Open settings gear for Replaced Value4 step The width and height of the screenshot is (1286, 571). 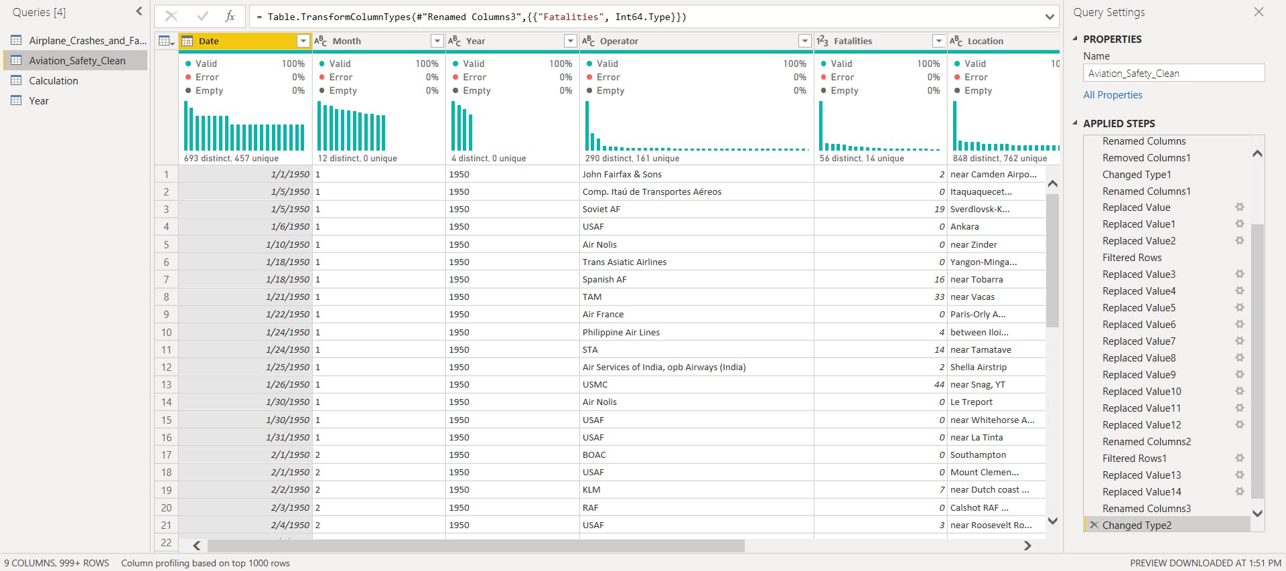click(1240, 291)
